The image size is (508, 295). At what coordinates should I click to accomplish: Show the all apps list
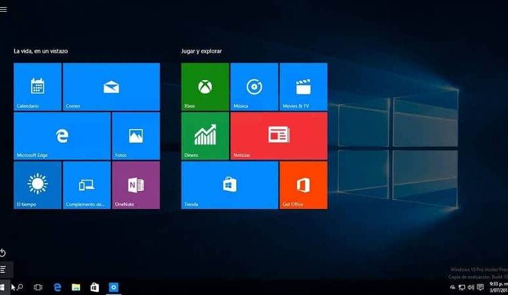click(x=3, y=269)
